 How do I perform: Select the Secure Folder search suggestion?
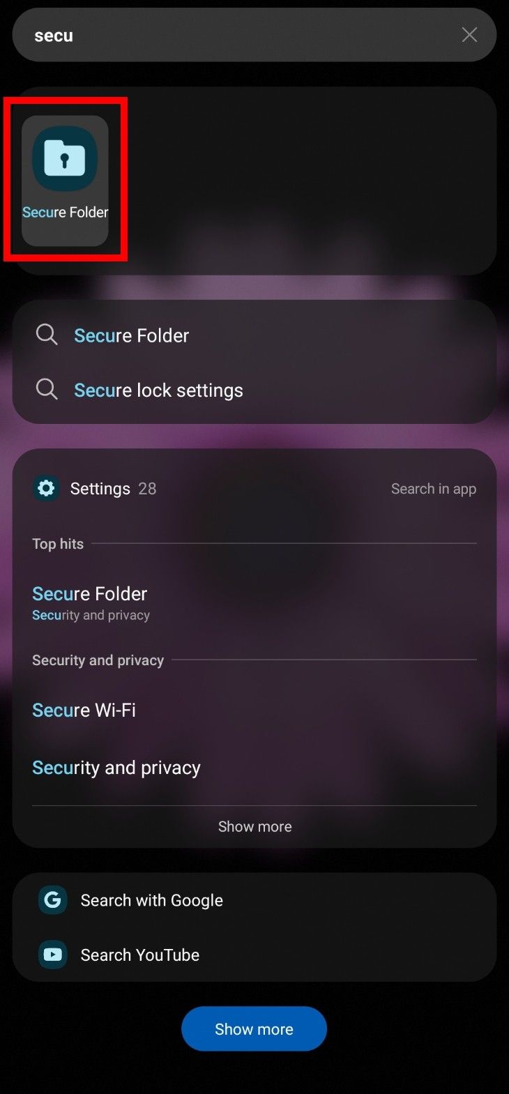(x=131, y=335)
